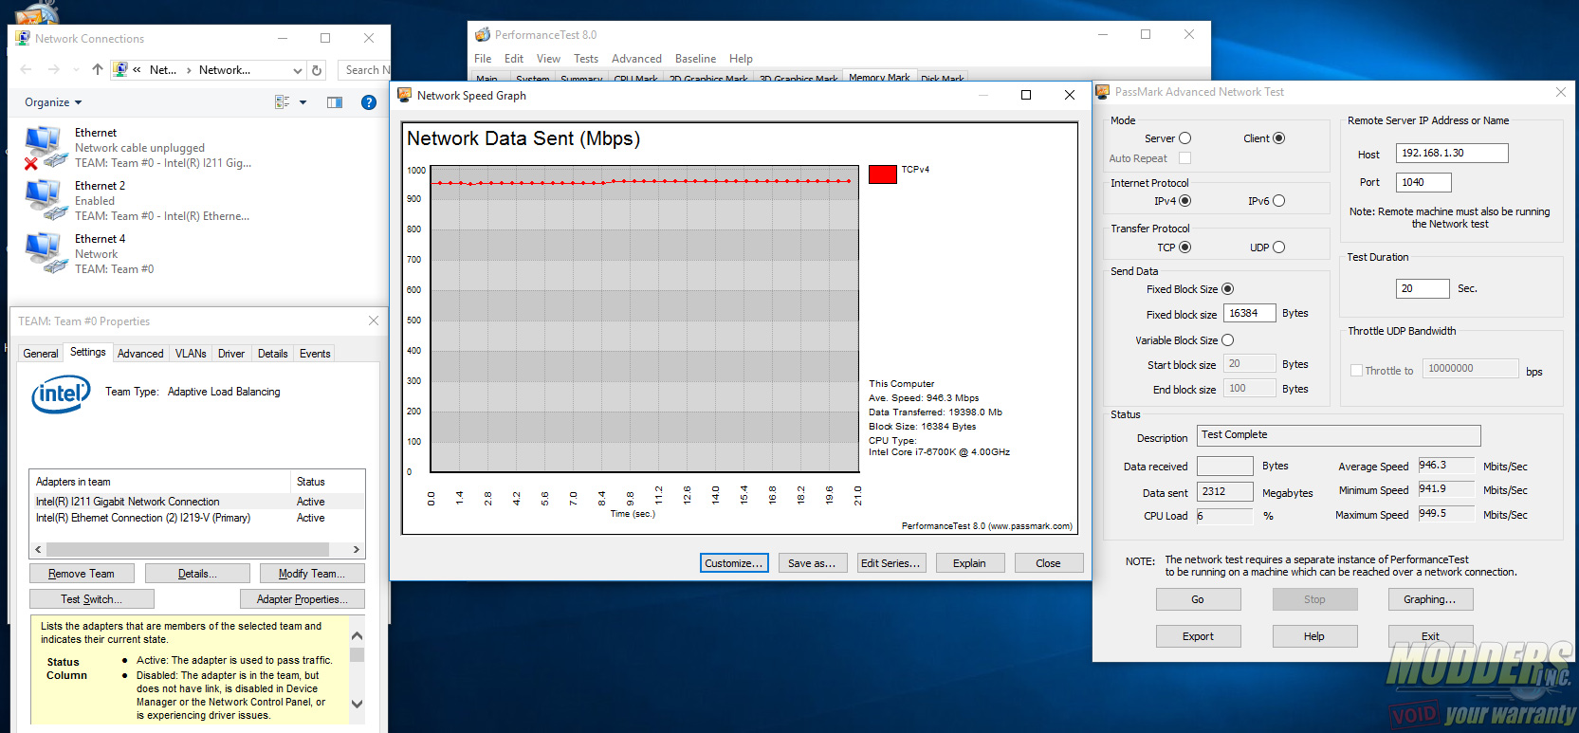Screen dimensions: 1579x733
Task: Open the Events tab
Action: (315, 354)
